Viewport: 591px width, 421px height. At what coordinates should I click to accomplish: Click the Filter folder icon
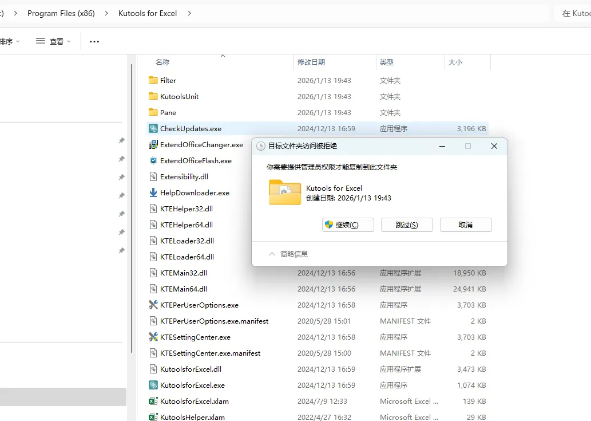153,80
